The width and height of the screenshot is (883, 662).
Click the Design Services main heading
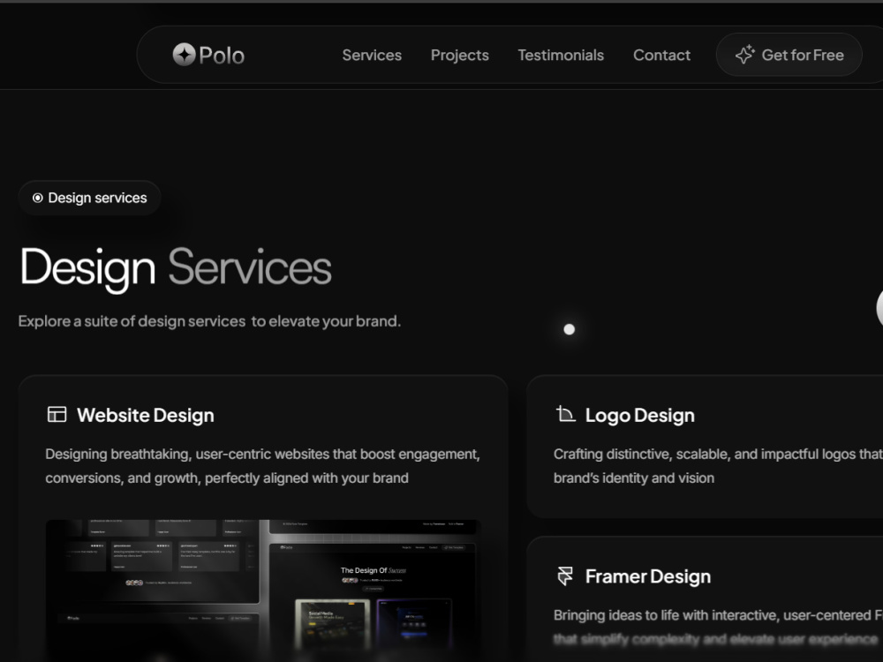point(176,268)
